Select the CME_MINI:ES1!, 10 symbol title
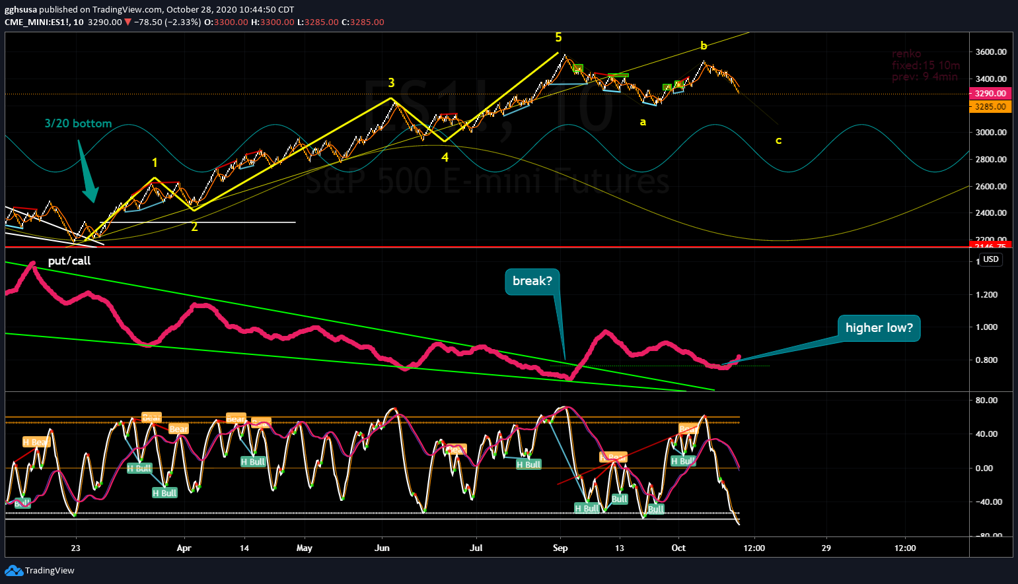This screenshot has width=1018, height=584. coord(44,22)
